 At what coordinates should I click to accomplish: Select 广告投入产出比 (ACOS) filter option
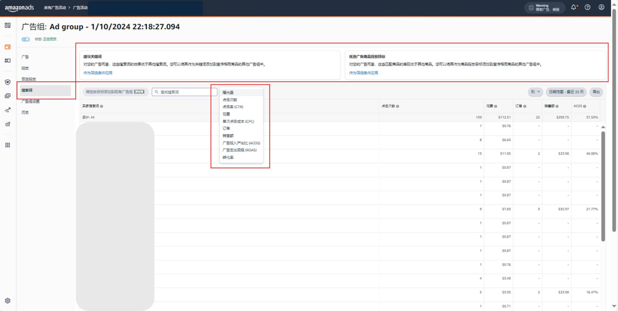point(241,143)
